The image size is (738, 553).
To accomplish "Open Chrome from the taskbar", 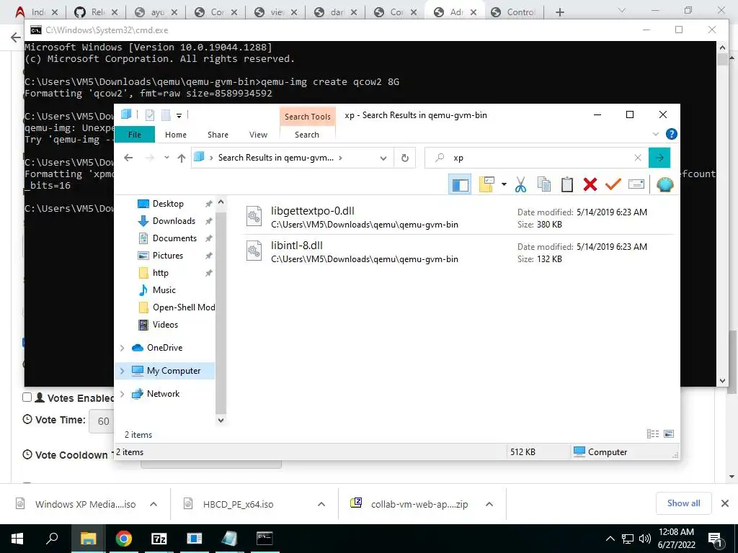I will pyautogui.click(x=124, y=539).
